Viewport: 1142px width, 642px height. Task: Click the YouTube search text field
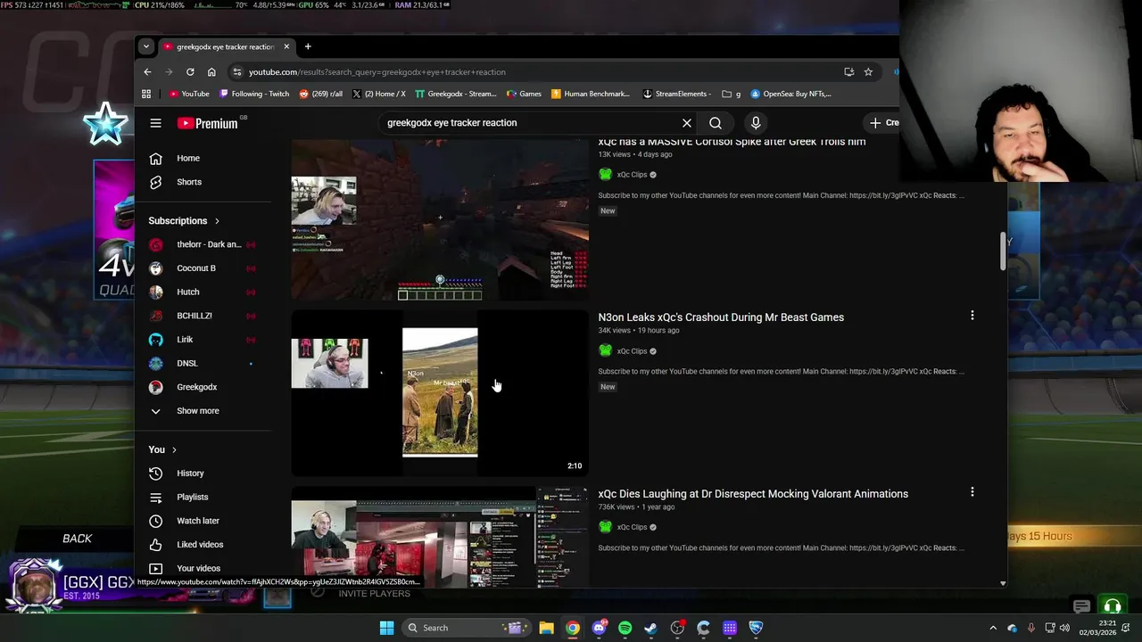click(x=531, y=123)
